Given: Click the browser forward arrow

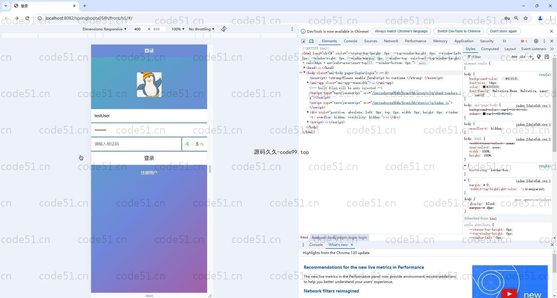Looking at the screenshot, I should pos(17,18).
